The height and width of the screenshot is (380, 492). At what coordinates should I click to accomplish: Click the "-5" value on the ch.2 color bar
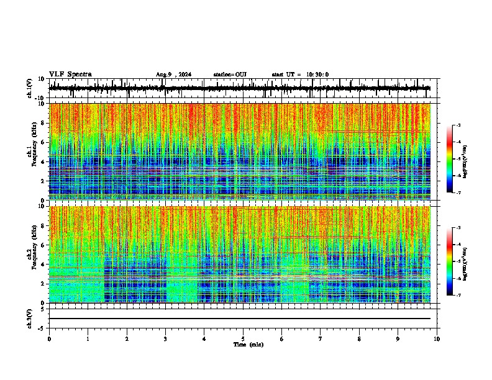[458, 261]
